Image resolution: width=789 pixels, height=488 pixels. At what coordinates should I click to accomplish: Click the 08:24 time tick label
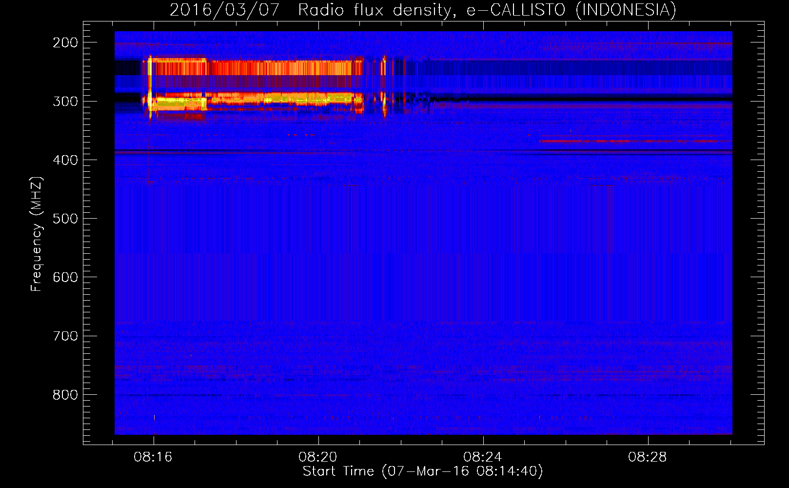[483, 457]
